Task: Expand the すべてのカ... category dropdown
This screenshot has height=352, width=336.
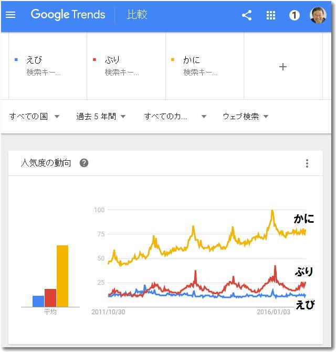Action: coord(175,116)
